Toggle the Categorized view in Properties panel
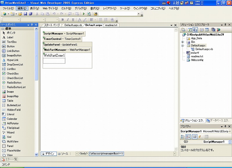232x168 pixels. 183,137
